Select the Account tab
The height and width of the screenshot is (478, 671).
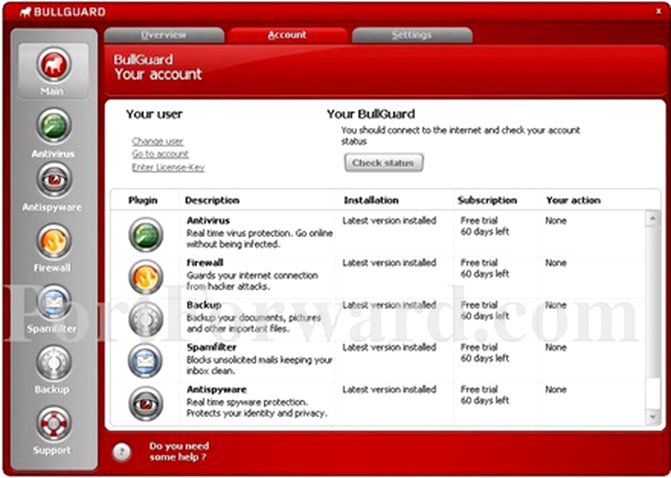point(287,35)
